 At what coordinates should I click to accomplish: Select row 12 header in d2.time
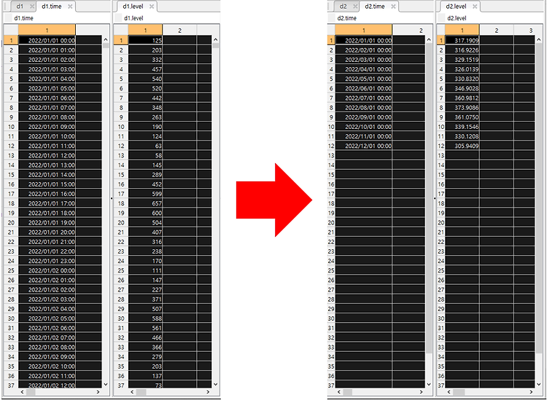[x=331, y=146]
